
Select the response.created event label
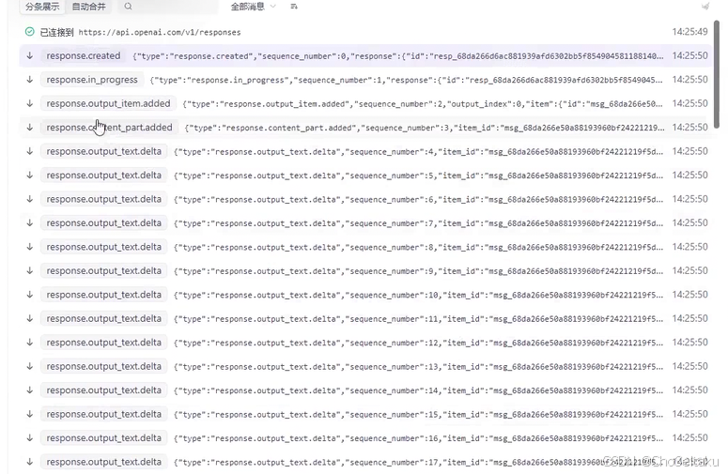pyautogui.click(x=83, y=55)
